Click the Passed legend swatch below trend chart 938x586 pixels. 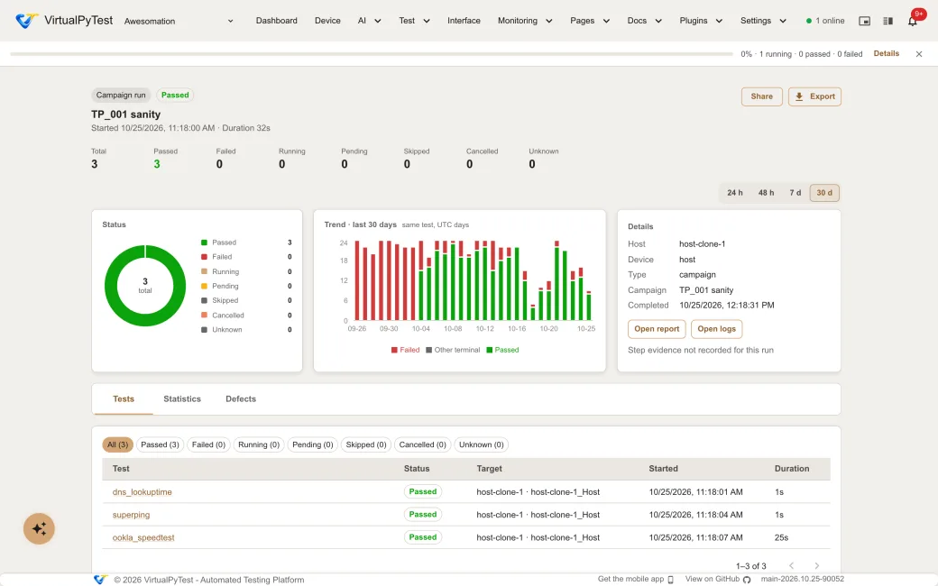click(490, 350)
